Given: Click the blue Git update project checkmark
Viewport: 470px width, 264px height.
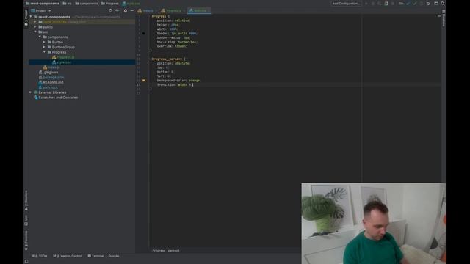Looking at the screenshot, I should click(x=408, y=4).
